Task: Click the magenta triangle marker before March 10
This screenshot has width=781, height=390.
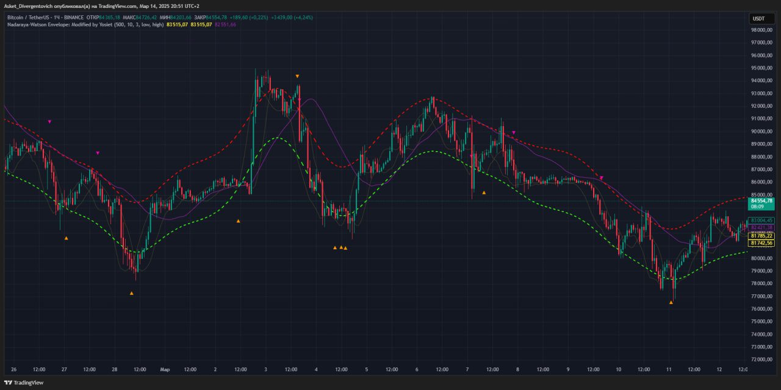Action: coord(602,177)
